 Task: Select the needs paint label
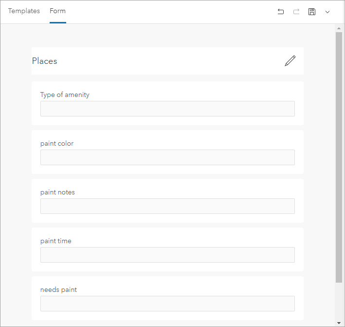(x=58, y=289)
